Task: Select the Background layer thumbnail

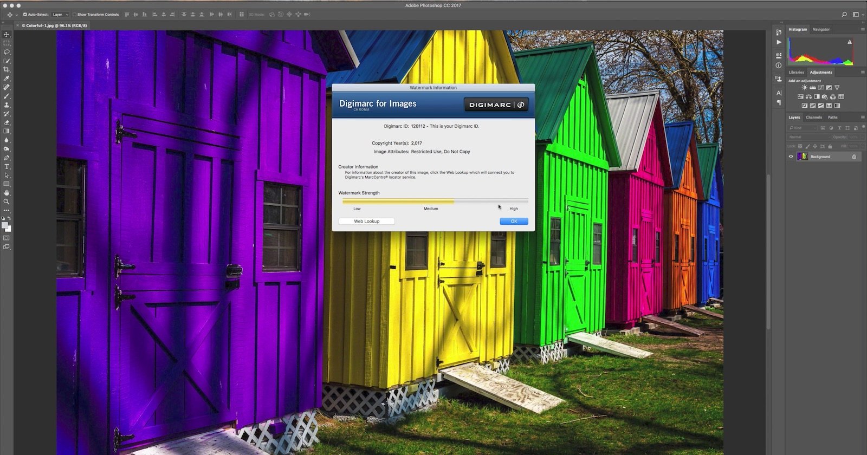Action: point(802,157)
